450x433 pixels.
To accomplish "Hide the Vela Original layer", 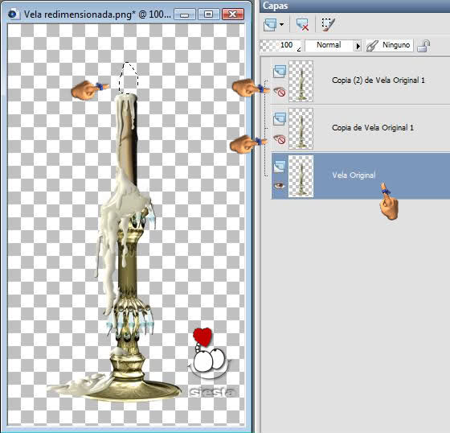I will [x=280, y=186].
